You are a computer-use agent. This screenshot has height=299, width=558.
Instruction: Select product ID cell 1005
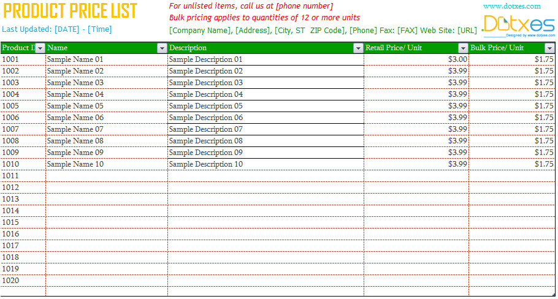23,106
